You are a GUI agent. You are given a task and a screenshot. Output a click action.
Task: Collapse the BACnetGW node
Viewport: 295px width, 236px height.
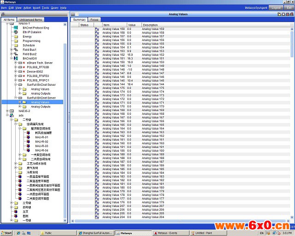point(11,59)
